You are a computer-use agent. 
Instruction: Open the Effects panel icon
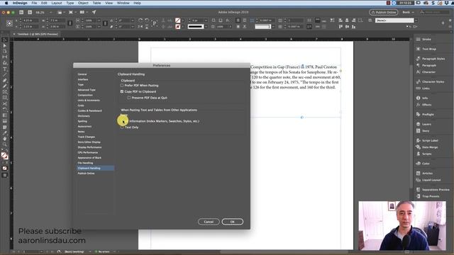click(418, 105)
